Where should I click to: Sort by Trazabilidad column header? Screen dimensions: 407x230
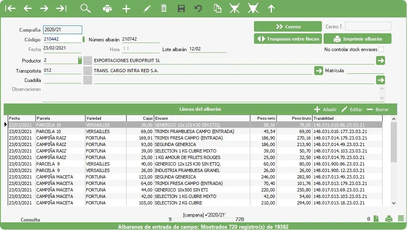[x=348, y=118]
